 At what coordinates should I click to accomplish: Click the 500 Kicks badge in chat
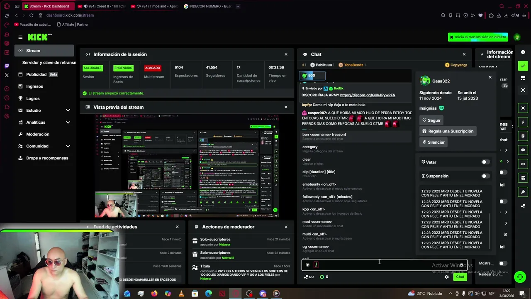pos(312,76)
